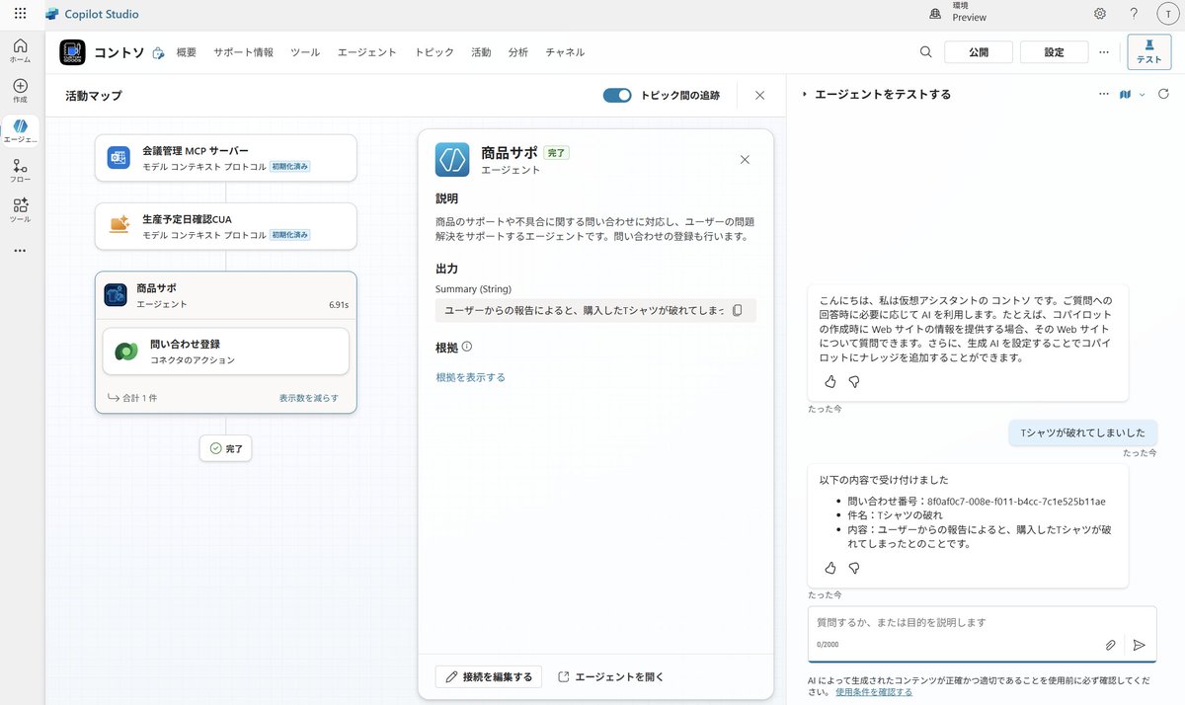Click the info icon beside 根拠
The image size is (1185, 705).
[466, 347]
